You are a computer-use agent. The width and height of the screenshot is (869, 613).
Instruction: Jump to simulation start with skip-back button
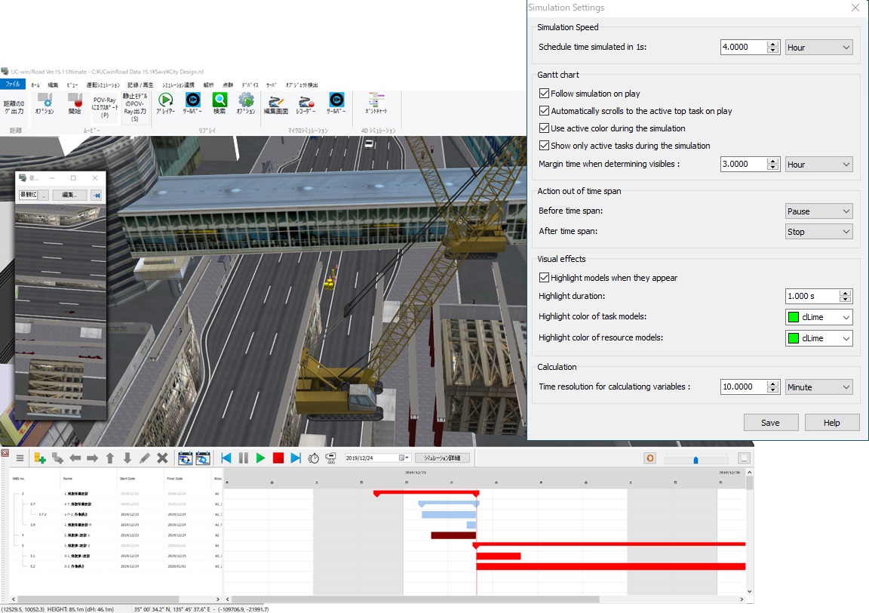pyautogui.click(x=226, y=458)
